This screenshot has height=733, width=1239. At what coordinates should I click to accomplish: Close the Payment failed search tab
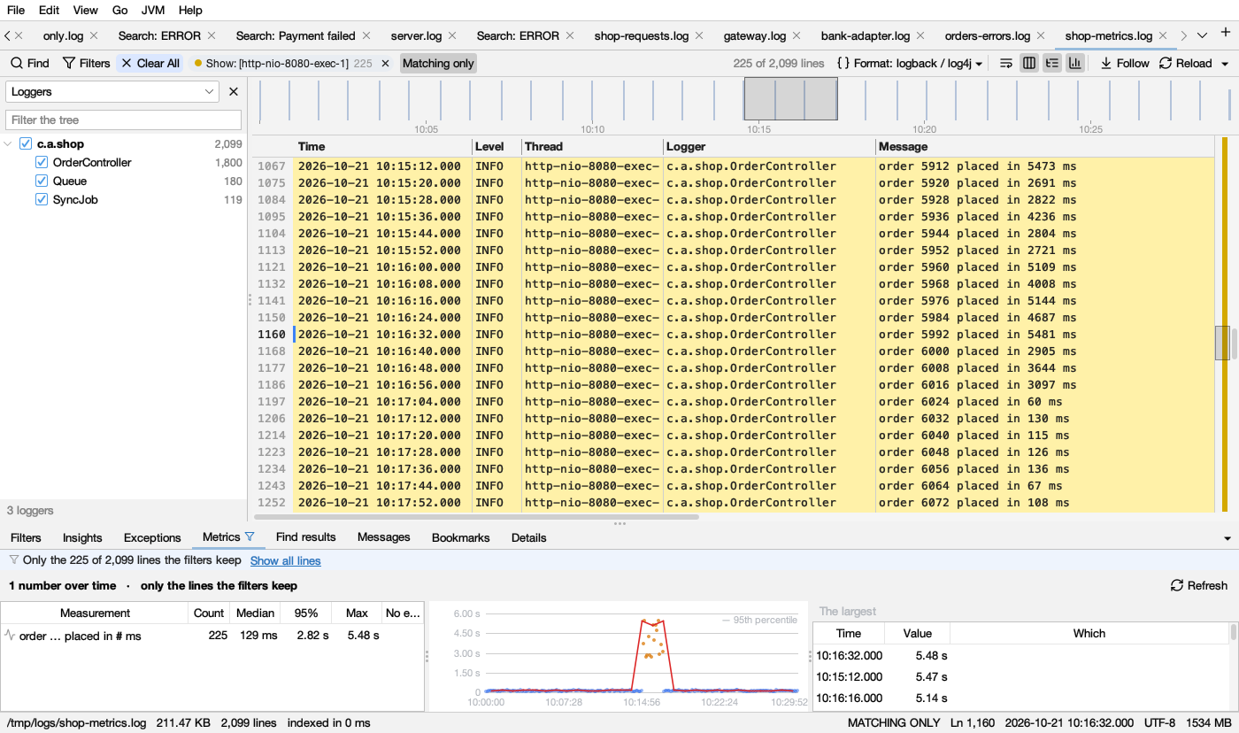tap(366, 35)
